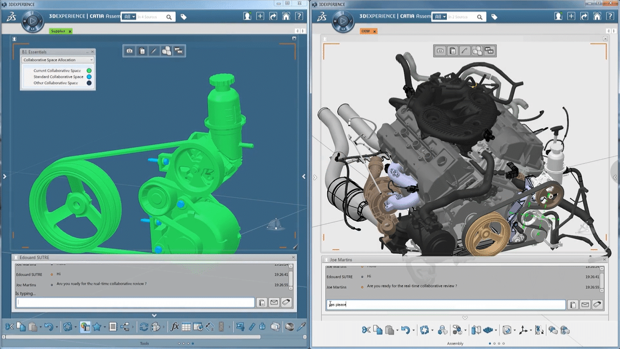This screenshot has height=349, width=620.
Task: Click the envelope send icon in Edouard SUTRE chat
Action: pos(274,303)
